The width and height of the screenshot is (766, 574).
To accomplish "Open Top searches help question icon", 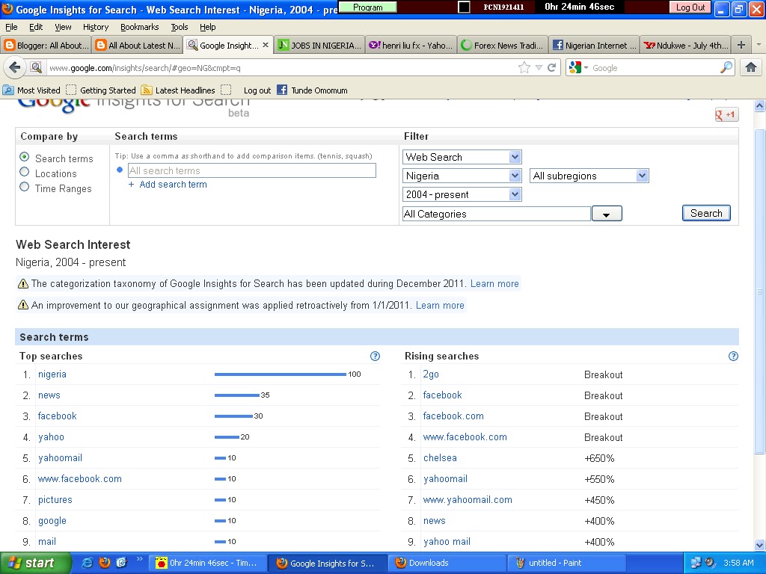I will coord(375,356).
